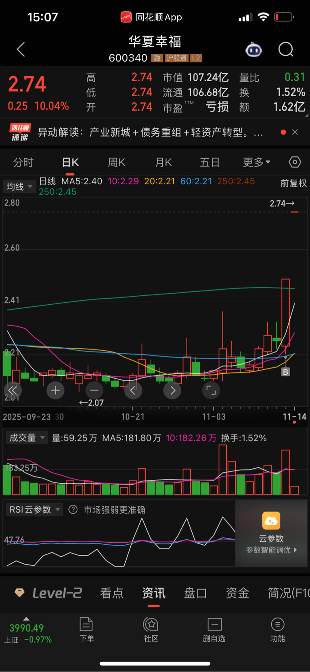Open stock search magnifier
Viewport: 310px width, 672px height.
click(x=286, y=50)
